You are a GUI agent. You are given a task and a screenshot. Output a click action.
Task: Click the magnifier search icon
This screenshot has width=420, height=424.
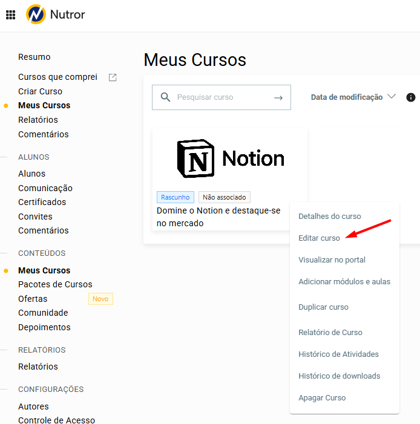[x=165, y=97]
